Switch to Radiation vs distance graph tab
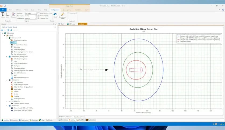225x130 pixels. (66, 117)
